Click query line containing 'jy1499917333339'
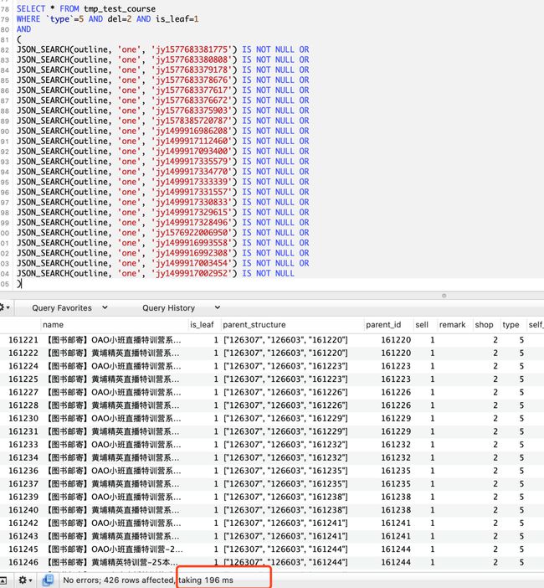This screenshot has width=544, height=588. [163, 182]
